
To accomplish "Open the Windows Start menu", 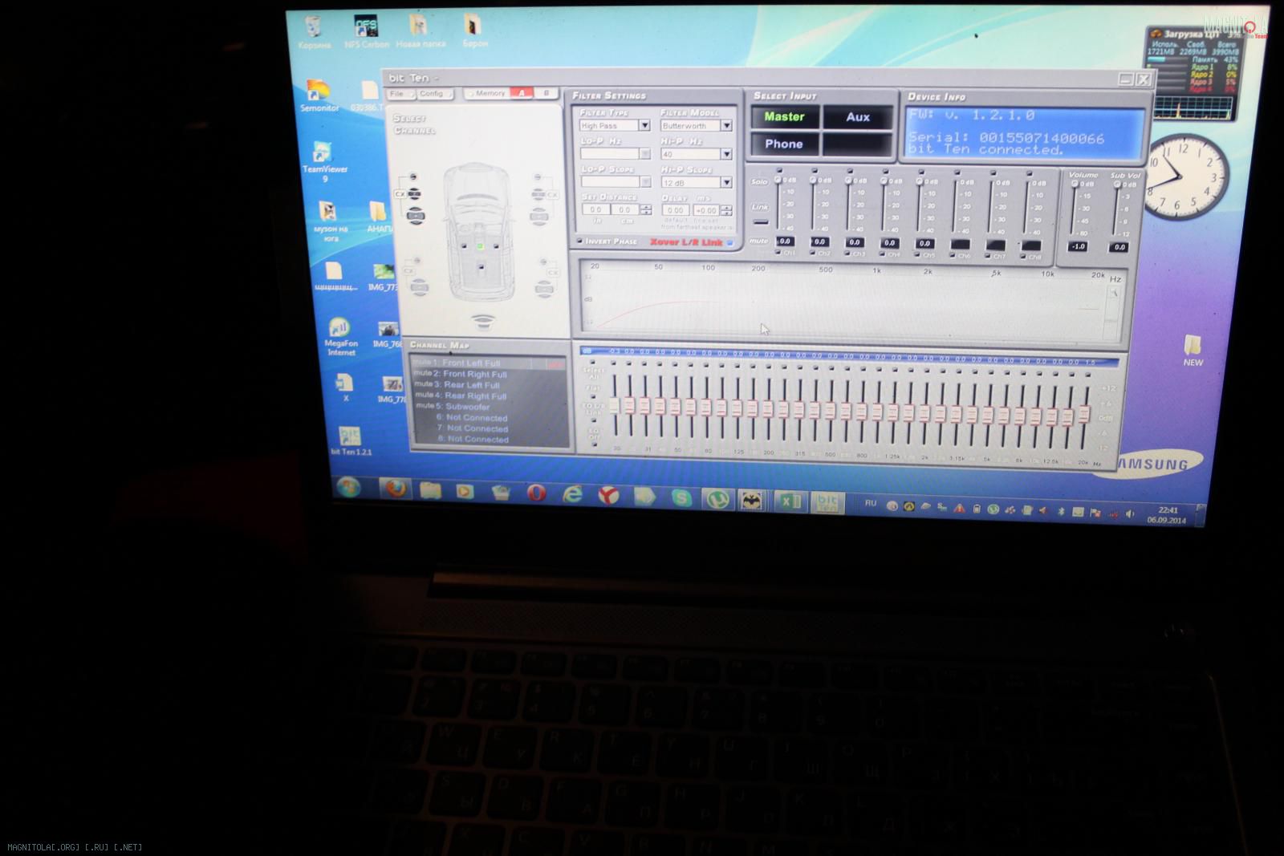I will (348, 486).
